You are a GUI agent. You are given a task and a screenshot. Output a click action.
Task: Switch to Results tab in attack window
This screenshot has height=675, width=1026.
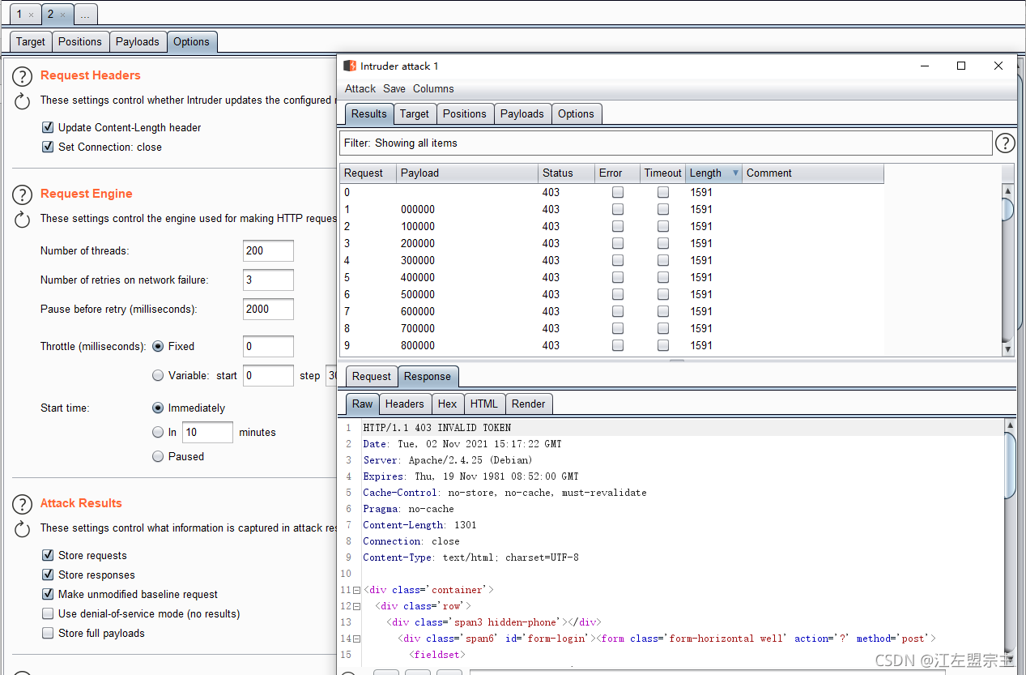pos(369,113)
